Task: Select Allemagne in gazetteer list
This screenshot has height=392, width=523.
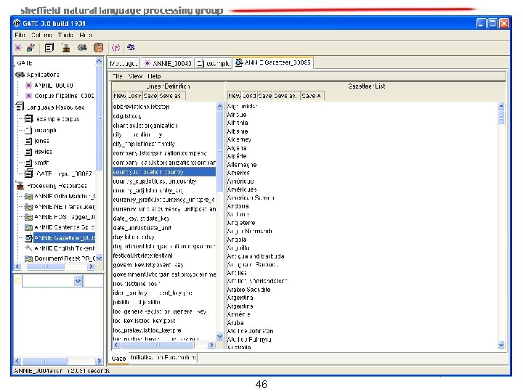Action: [x=242, y=165]
